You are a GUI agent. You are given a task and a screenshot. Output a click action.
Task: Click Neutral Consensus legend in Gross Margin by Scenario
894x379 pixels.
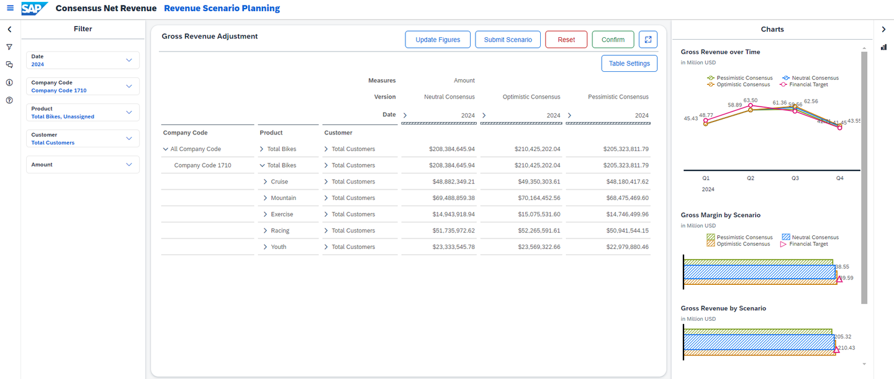810,237
